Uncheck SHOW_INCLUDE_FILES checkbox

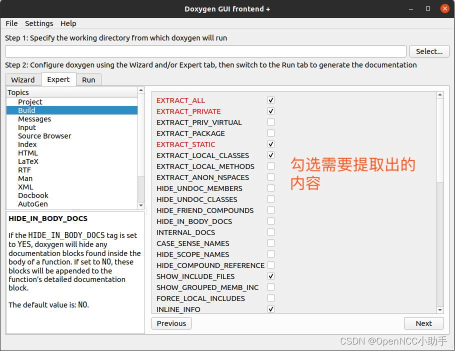click(270, 276)
